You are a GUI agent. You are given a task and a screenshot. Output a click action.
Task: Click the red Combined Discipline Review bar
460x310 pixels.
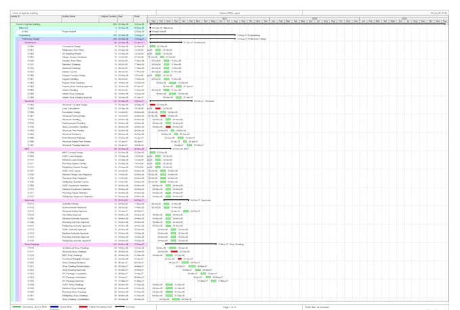point(179,259)
